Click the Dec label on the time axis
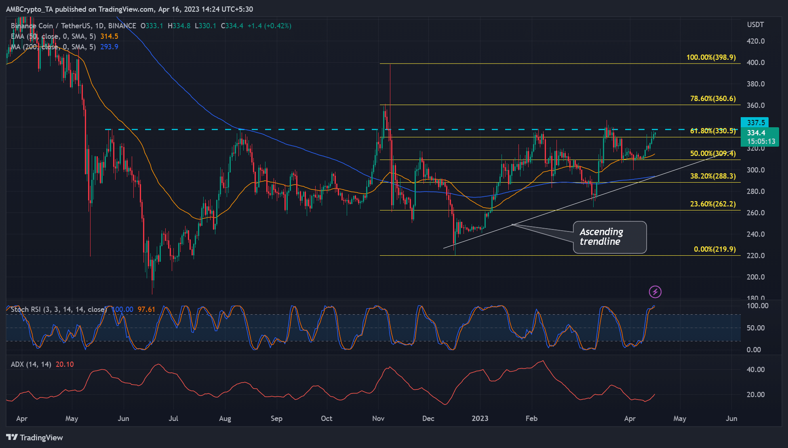Viewport: 788px width, 448px height. click(428, 419)
